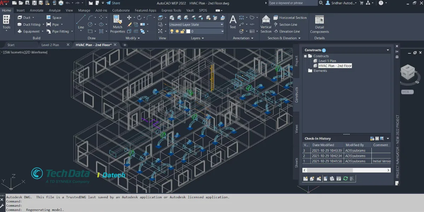Switch to the Start tab
Screen dimensions: 424x212
pos(11,45)
